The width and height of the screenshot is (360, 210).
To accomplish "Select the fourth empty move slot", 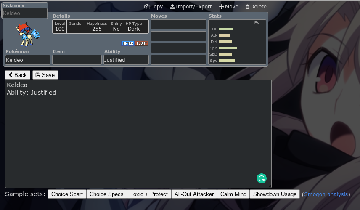I will point(178,60).
